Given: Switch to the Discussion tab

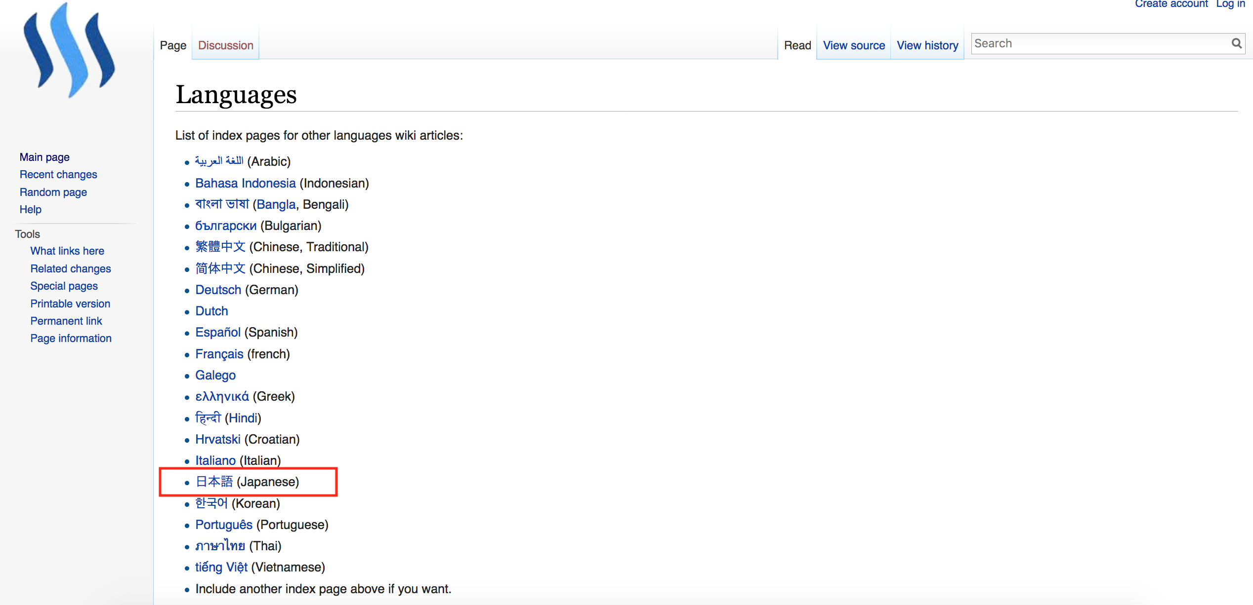Looking at the screenshot, I should click(225, 45).
